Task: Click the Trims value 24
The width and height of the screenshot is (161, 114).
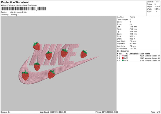Action: (131, 24)
